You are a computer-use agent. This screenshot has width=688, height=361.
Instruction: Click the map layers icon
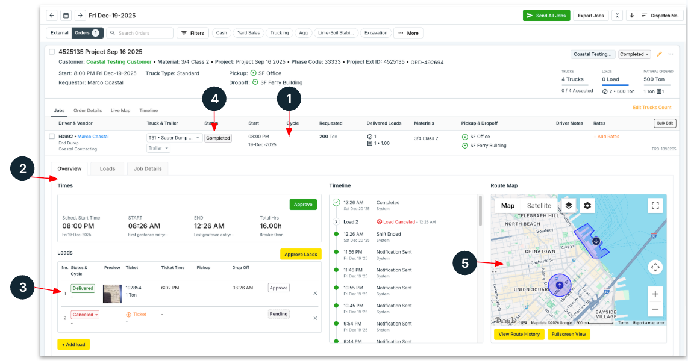coord(569,206)
